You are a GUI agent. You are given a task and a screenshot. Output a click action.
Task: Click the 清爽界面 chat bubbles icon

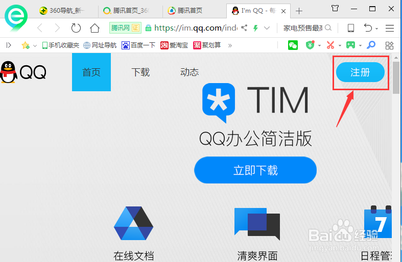point(257,224)
